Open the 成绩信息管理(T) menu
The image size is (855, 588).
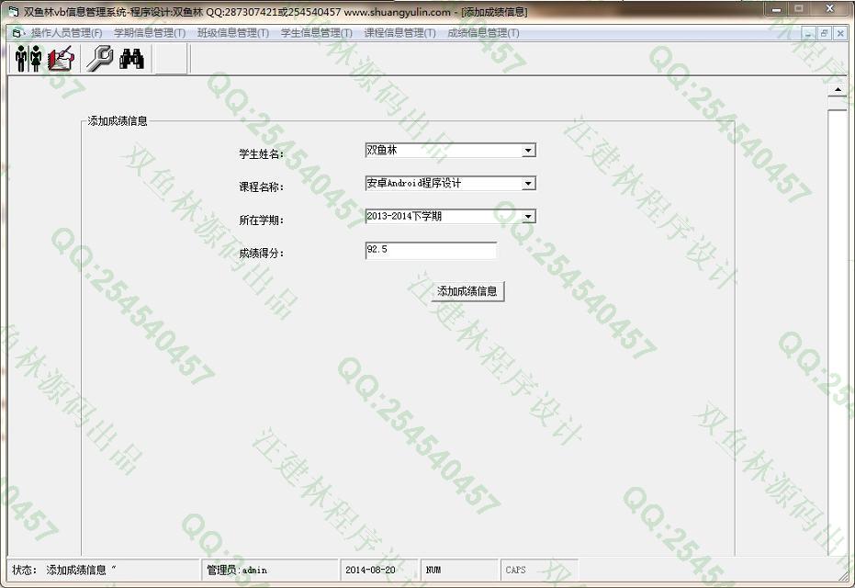tap(484, 33)
